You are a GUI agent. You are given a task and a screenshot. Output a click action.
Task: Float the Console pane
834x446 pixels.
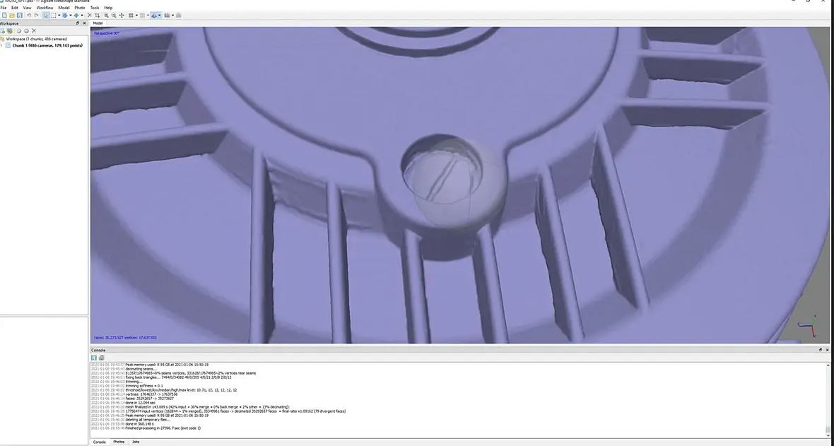(820, 350)
